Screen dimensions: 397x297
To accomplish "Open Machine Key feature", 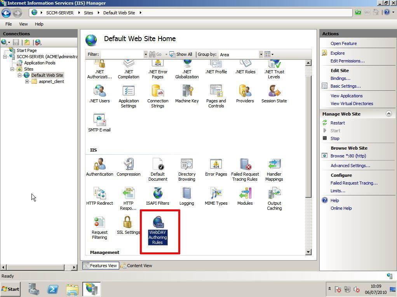I will (x=187, y=94).
